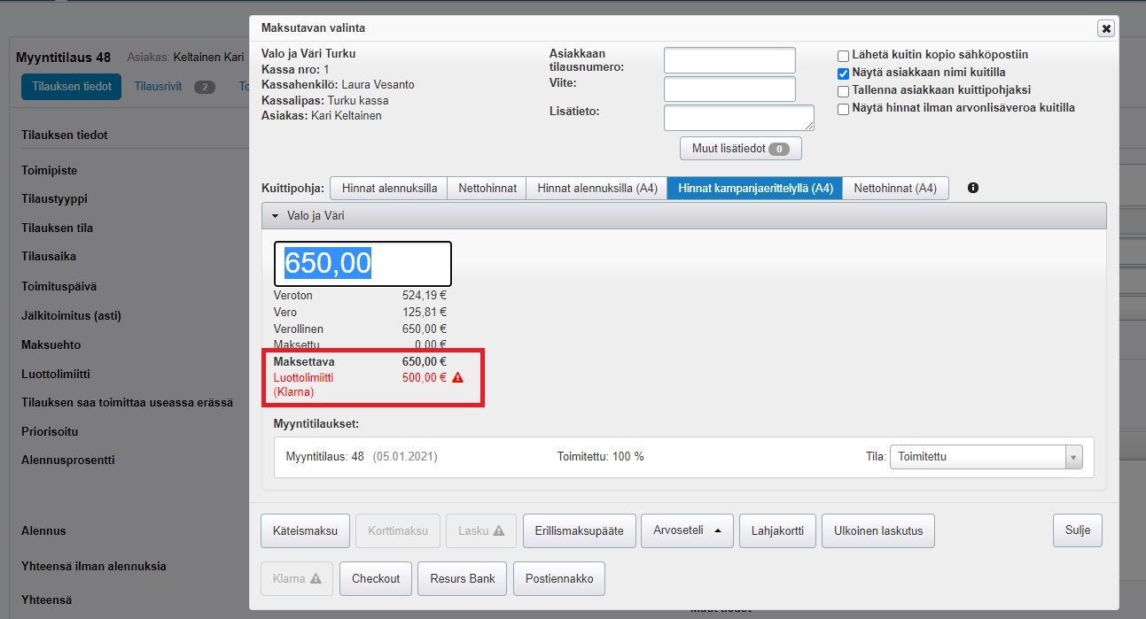
Task: Click the Muut lisätiedot button
Action: coord(740,149)
